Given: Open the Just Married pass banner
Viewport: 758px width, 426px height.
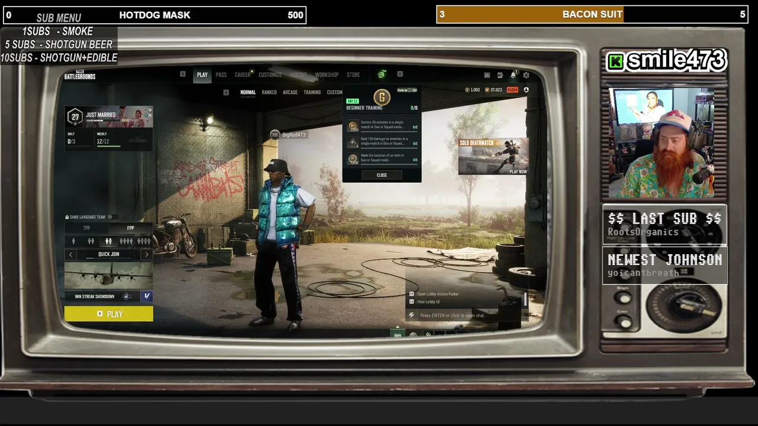Looking at the screenshot, I should (110, 117).
